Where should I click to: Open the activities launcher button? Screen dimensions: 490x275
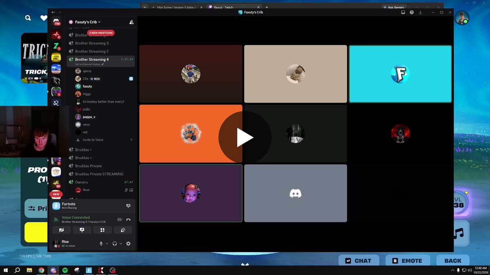(x=102, y=230)
